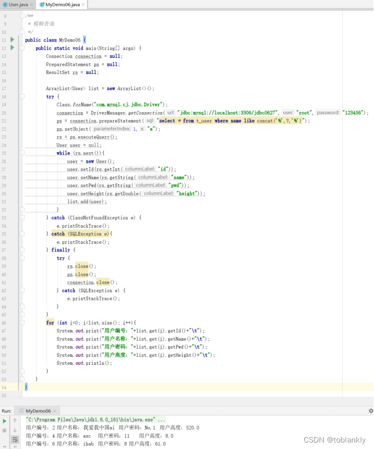Click the up arrow to move up the stack trace
The width and height of the screenshot is (374, 449).
(15, 420)
